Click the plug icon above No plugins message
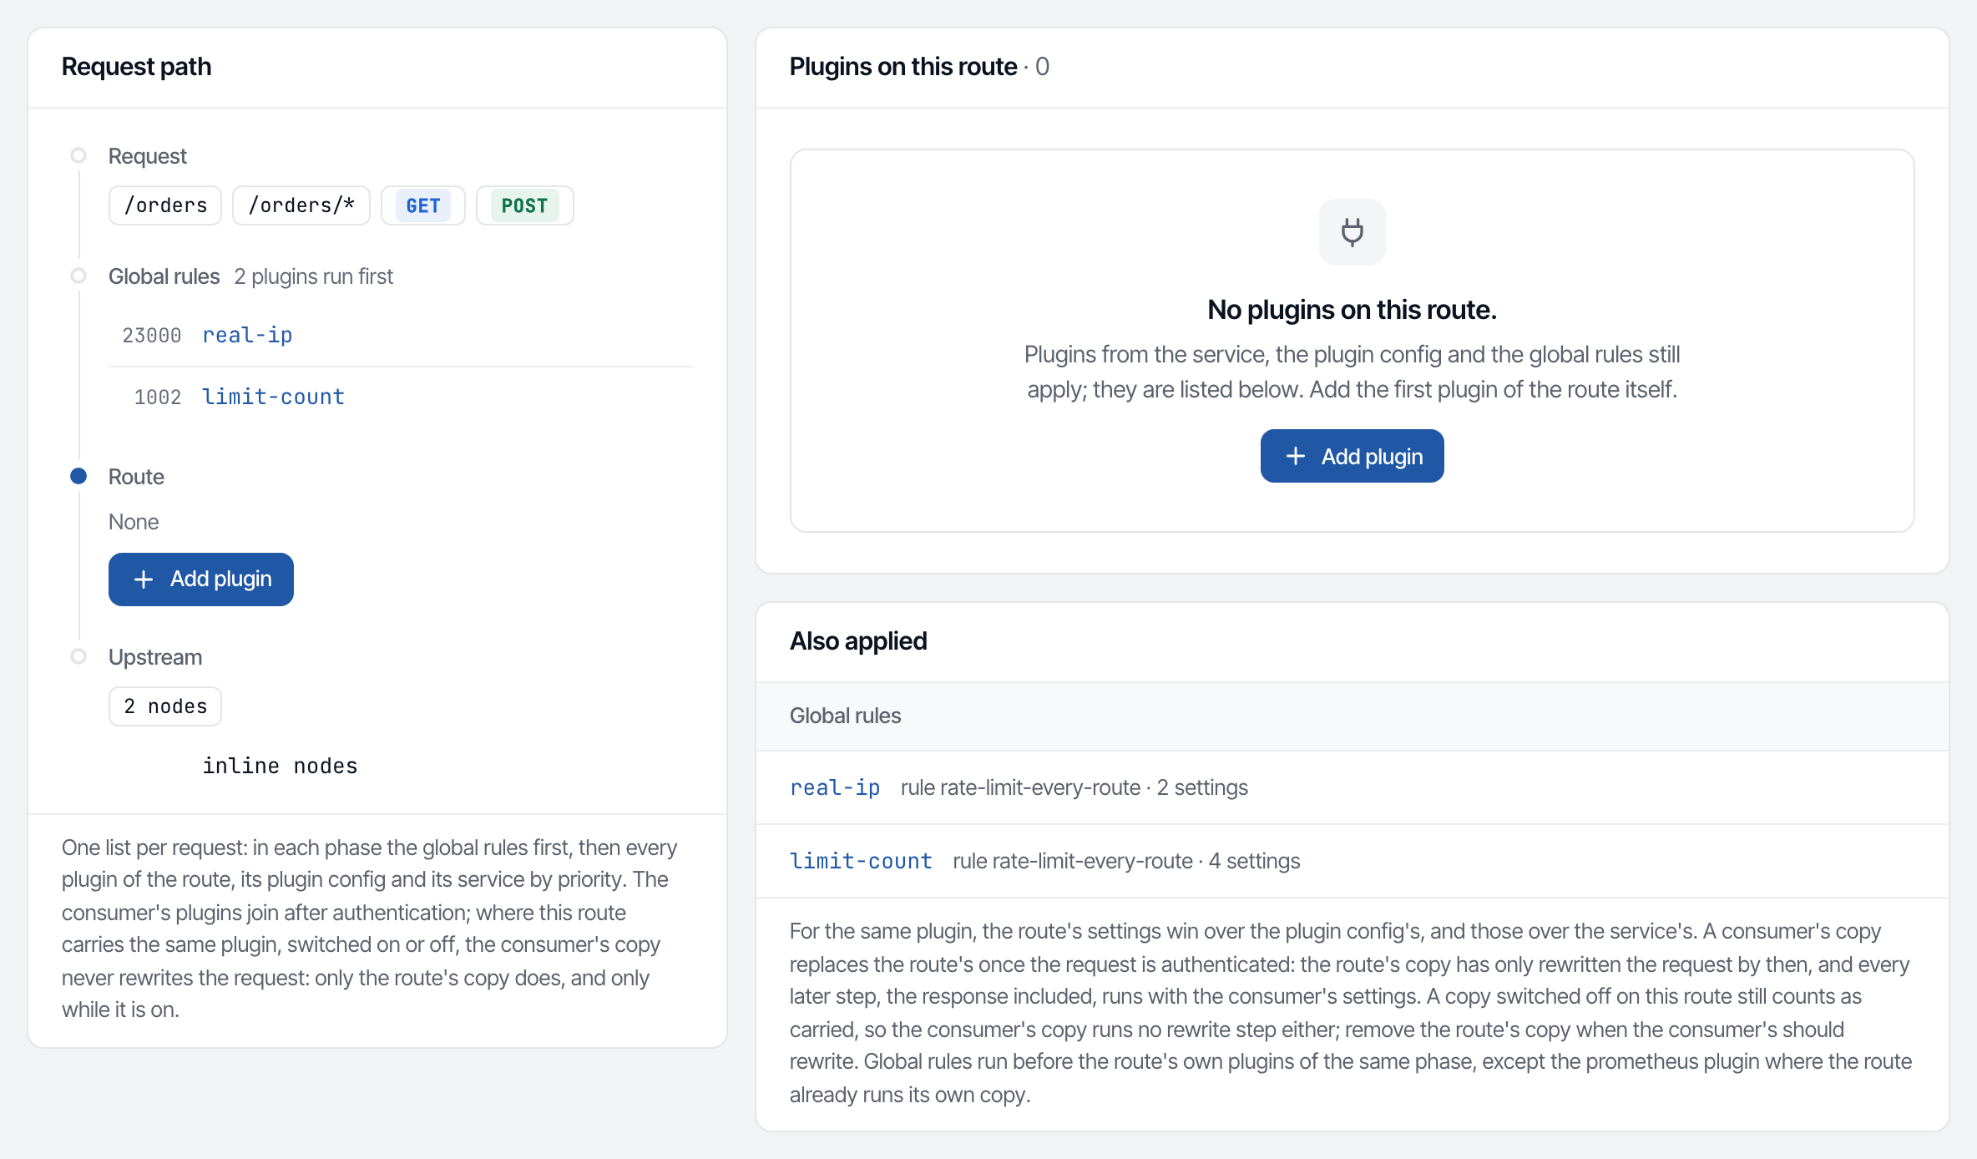Viewport: 1977px width, 1159px height. coord(1353,232)
